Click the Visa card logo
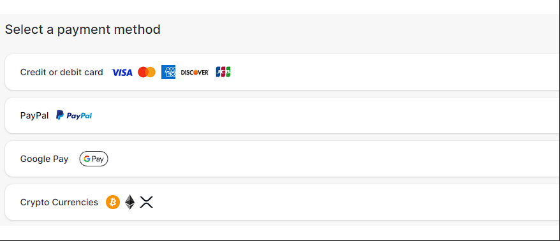Screen dimensions: 560x241 tap(122, 73)
